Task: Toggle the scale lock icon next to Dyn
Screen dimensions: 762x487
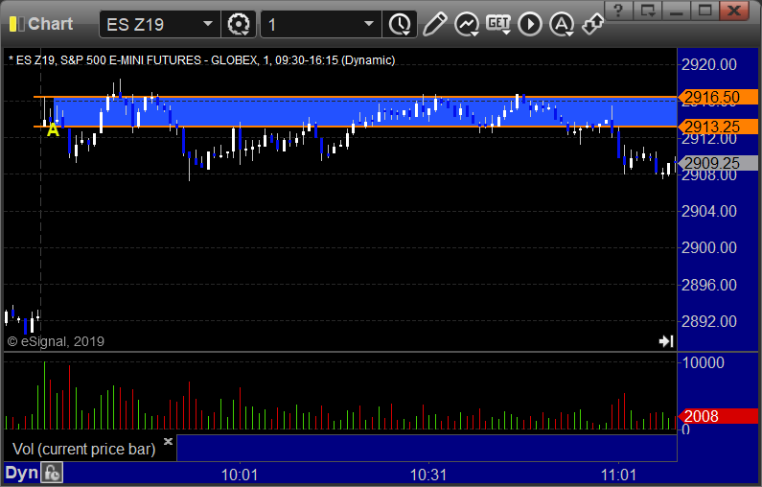Action: pos(52,473)
